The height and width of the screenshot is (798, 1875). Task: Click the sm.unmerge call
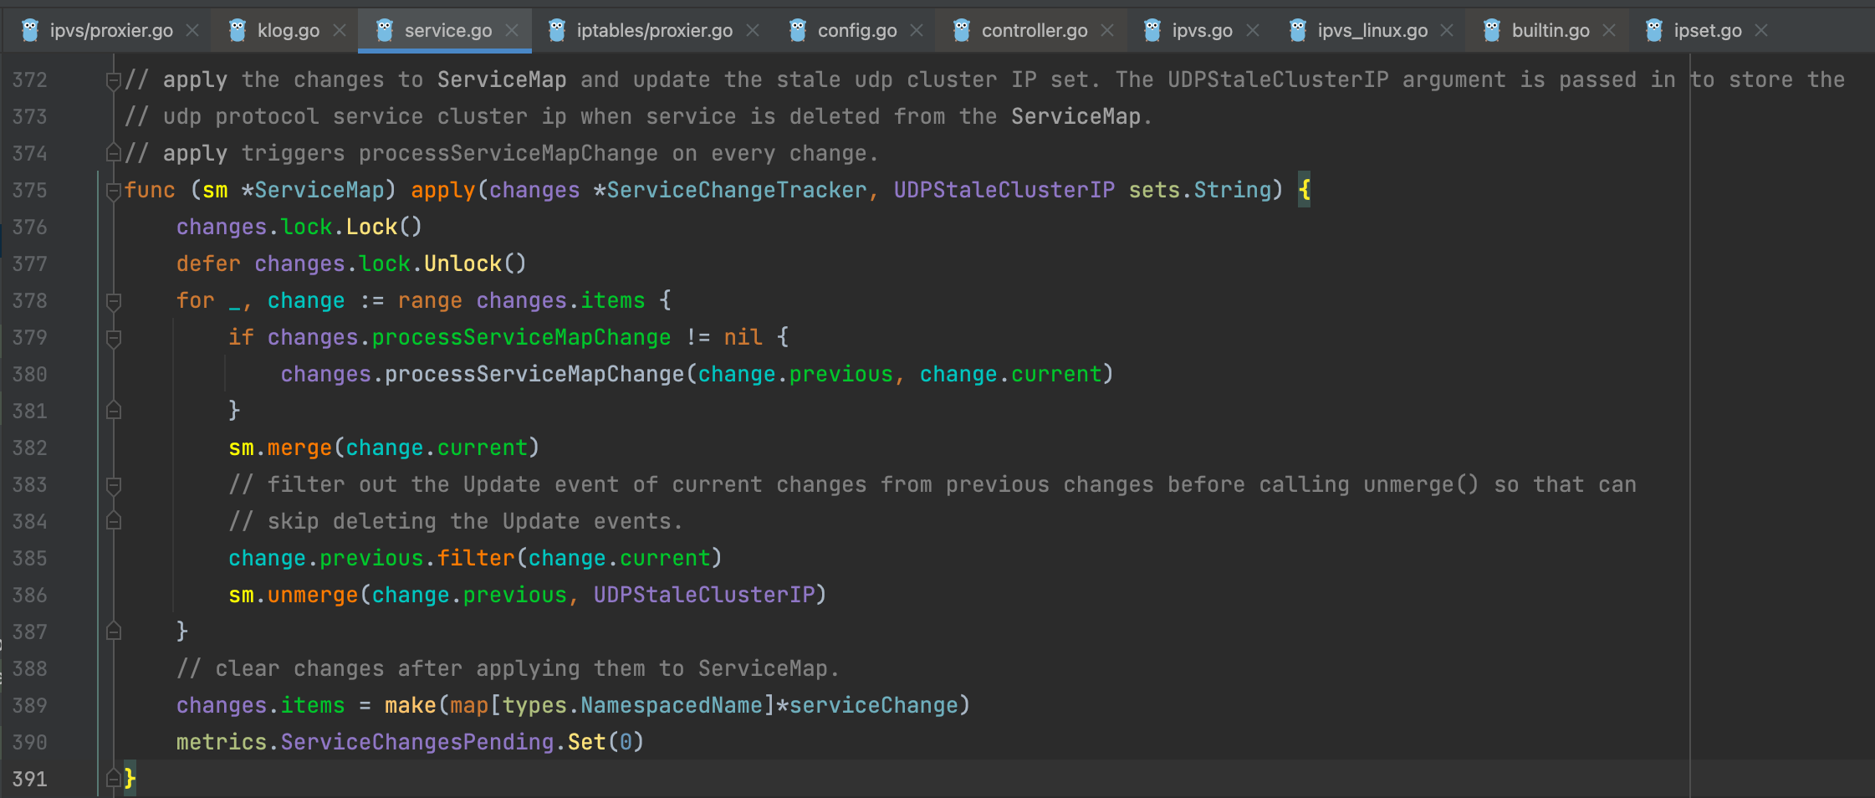[x=294, y=596]
